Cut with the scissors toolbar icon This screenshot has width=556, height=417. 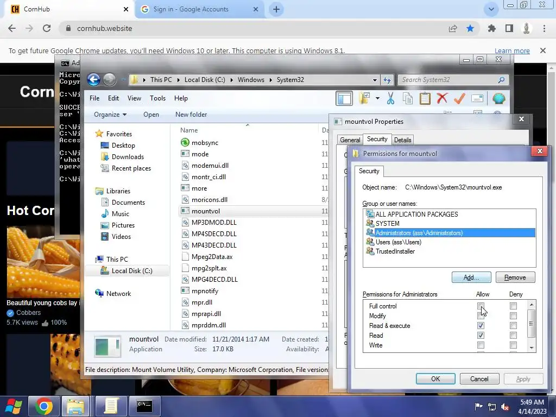tap(390, 98)
